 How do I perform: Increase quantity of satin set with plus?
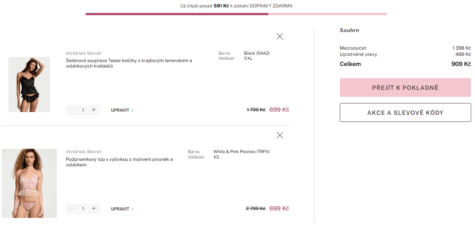(x=94, y=110)
